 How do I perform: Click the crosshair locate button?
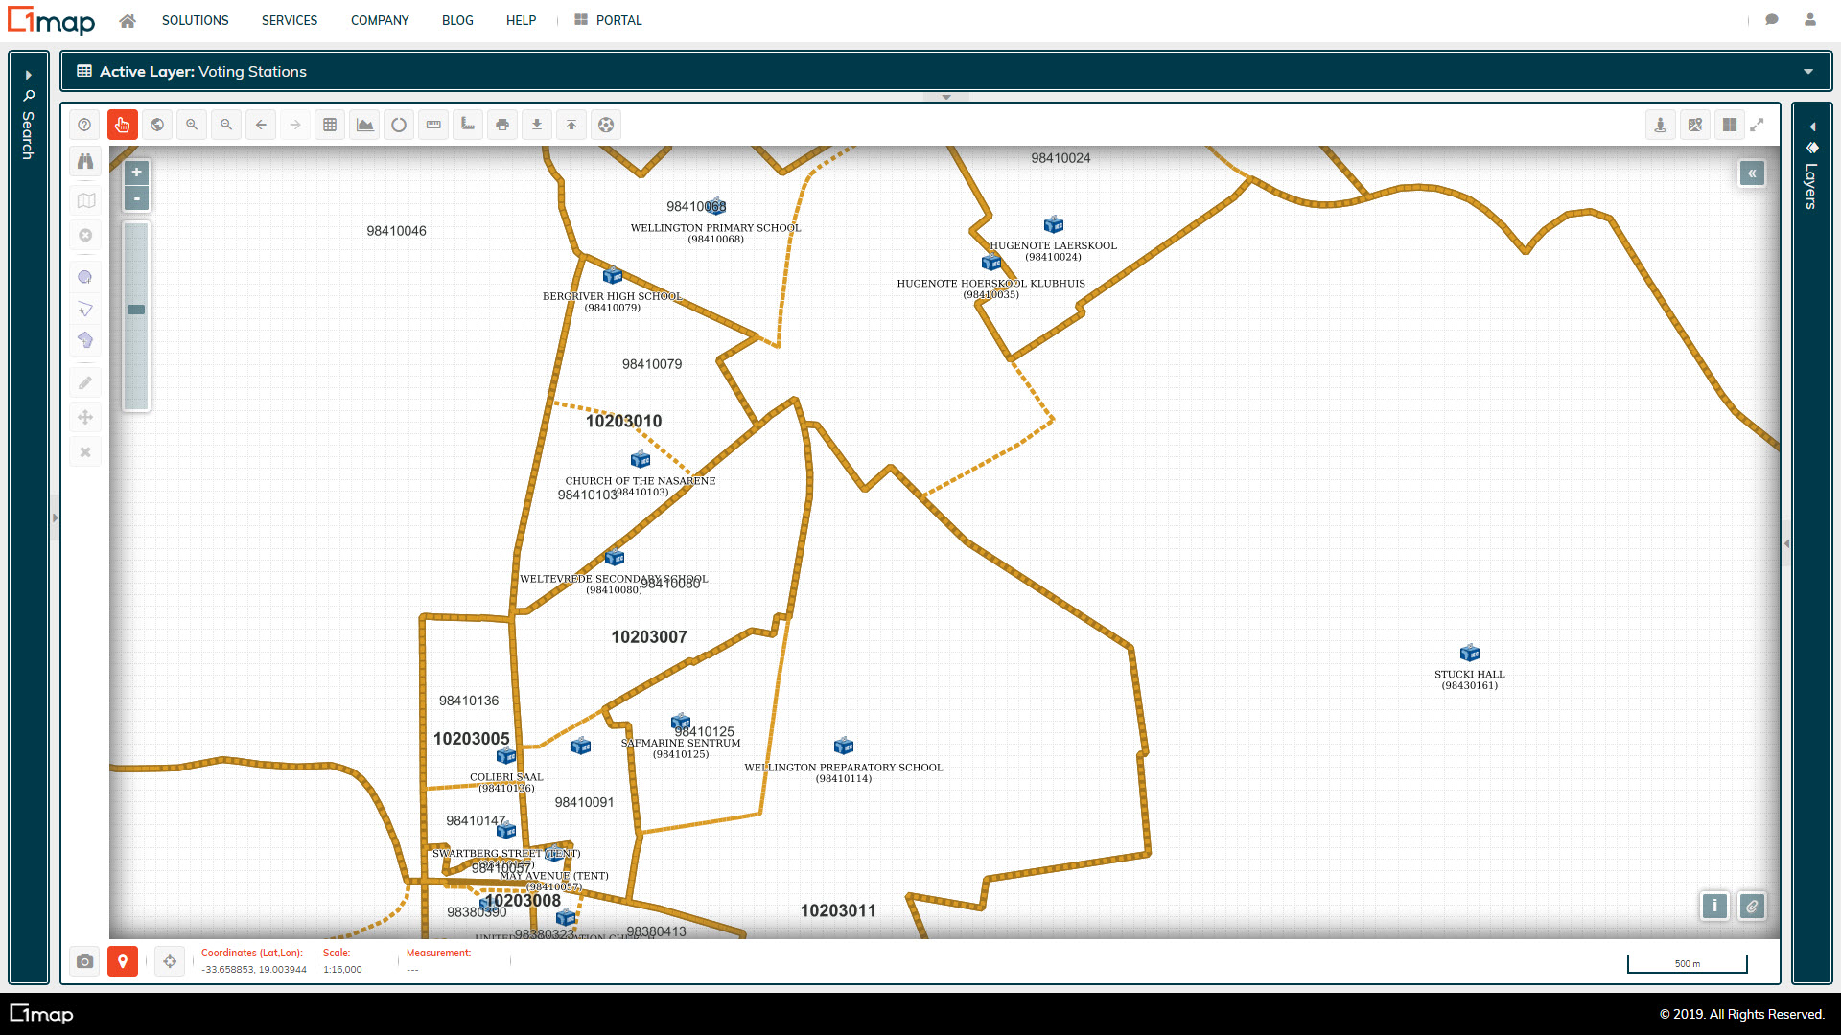pyautogui.click(x=170, y=961)
